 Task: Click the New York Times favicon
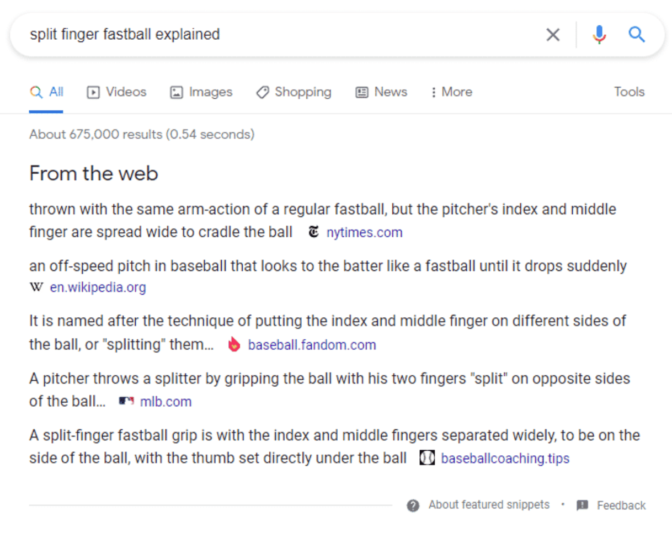(314, 232)
